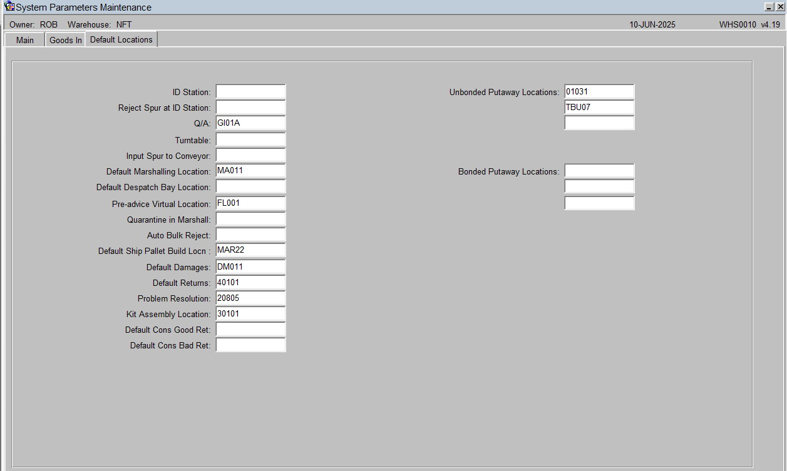
Task: Click the Q/A field containing GI01A
Action: coord(250,123)
